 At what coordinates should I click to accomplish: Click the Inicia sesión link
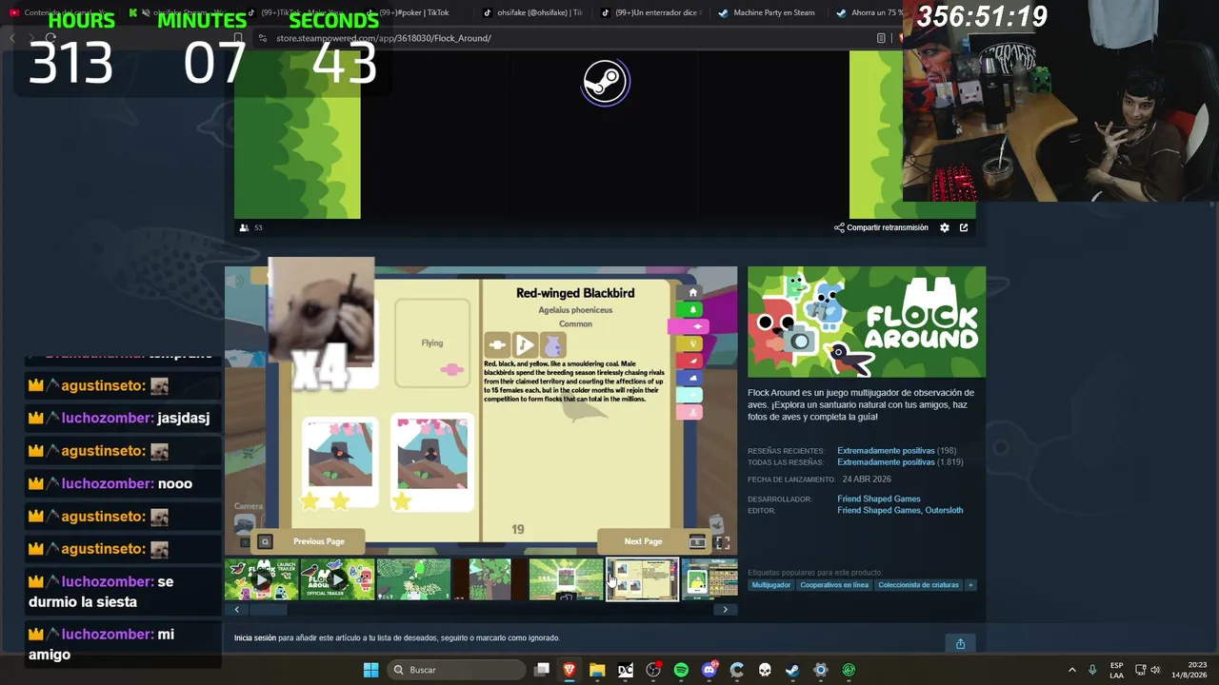coord(255,638)
